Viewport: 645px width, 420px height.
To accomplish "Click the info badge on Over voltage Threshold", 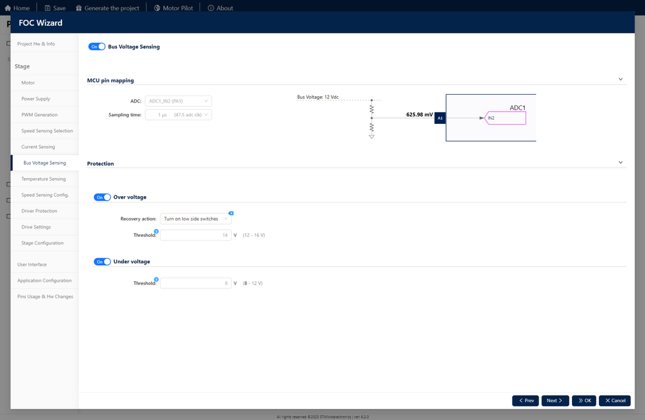I will [x=156, y=231].
